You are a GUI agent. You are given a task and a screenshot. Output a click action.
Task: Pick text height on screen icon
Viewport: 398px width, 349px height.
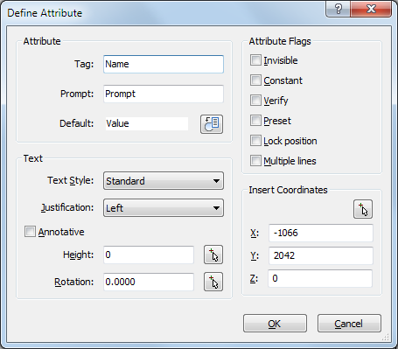point(213,255)
